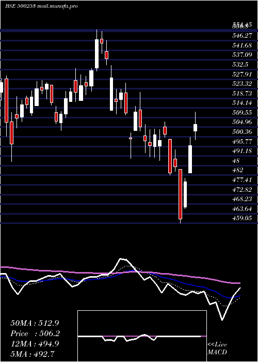This screenshot has height=362, width=258.
Task: Click the <<Live MACD label
Action: tap(217, 349)
